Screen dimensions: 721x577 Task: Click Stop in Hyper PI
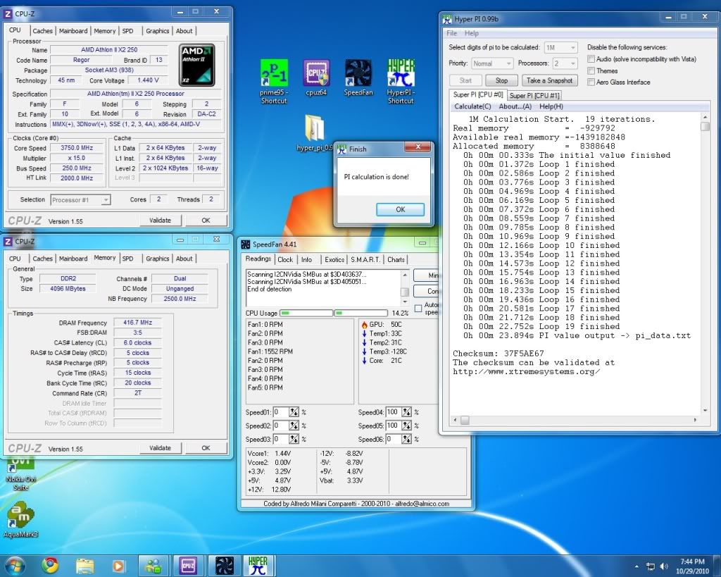point(501,80)
